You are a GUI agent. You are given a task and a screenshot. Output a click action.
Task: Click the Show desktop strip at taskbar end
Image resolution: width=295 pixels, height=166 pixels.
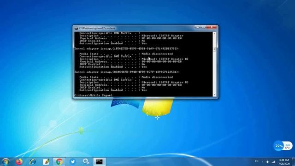click(294, 162)
